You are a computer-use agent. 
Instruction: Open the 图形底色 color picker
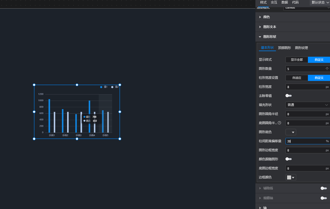291,132
